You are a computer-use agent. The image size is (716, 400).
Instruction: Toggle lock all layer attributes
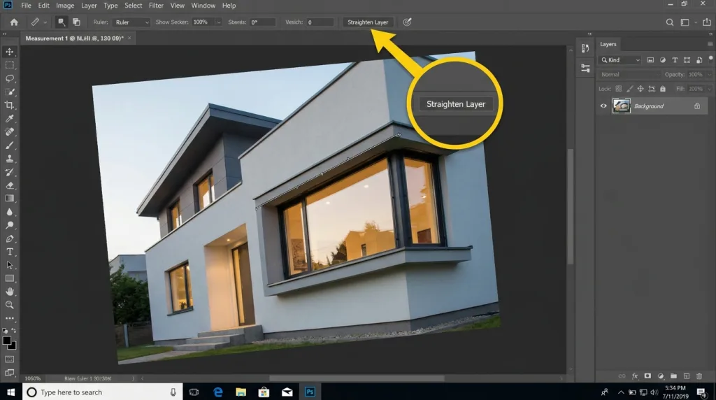click(x=663, y=89)
